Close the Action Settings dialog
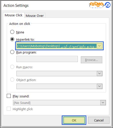Image resolution: width=113 pixels, height=128 pixels. (104, 6)
